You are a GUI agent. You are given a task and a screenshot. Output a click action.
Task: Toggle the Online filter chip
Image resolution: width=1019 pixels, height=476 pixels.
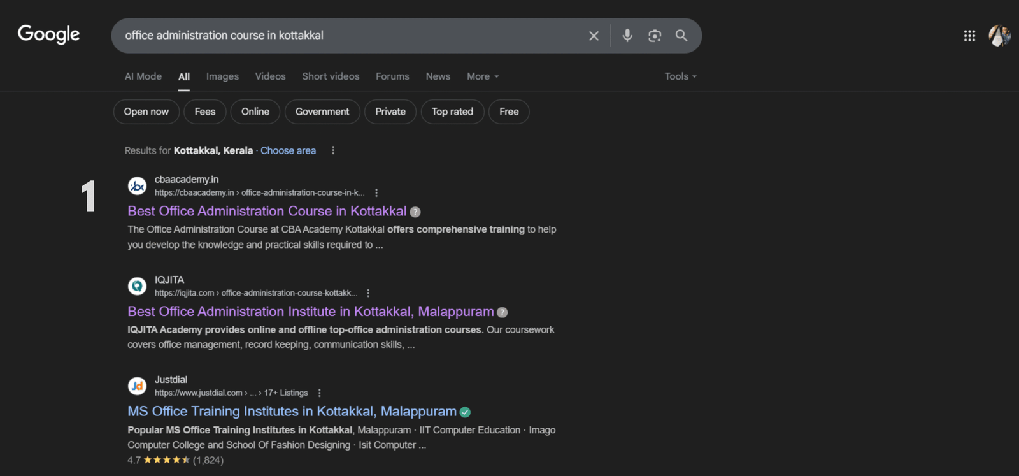point(255,112)
